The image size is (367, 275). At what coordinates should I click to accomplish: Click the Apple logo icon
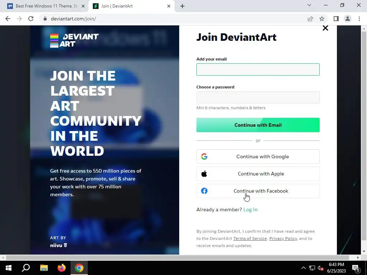point(204,174)
